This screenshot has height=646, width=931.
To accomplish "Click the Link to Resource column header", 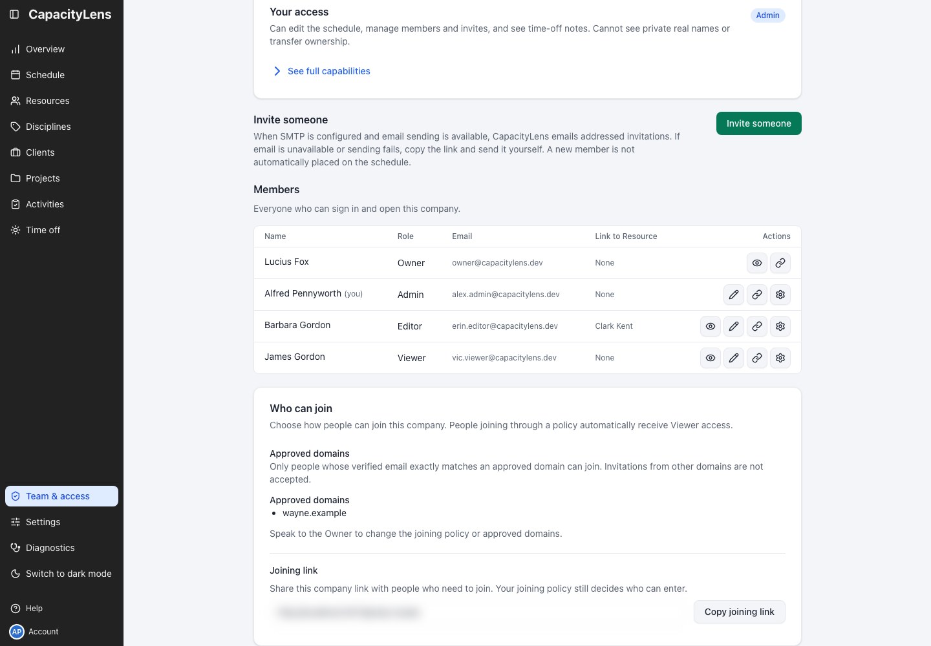I will tap(626, 236).
